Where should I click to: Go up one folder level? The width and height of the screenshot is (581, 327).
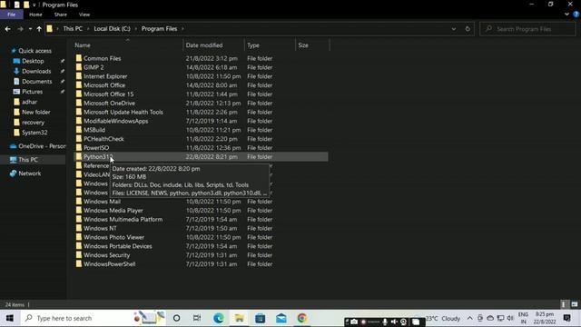[x=39, y=29]
